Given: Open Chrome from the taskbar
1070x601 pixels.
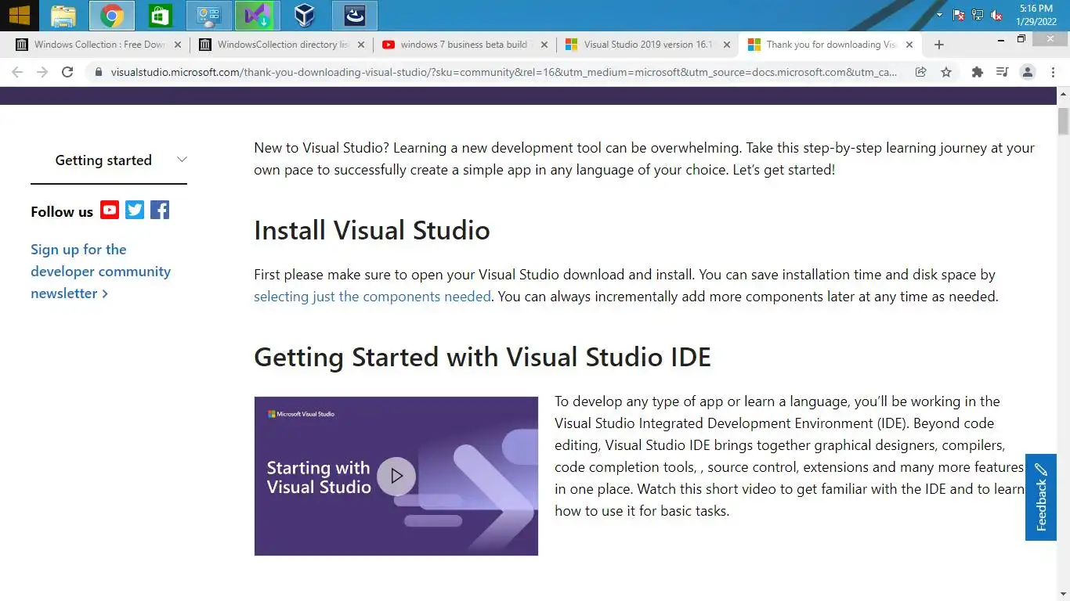Looking at the screenshot, I should pos(112,16).
